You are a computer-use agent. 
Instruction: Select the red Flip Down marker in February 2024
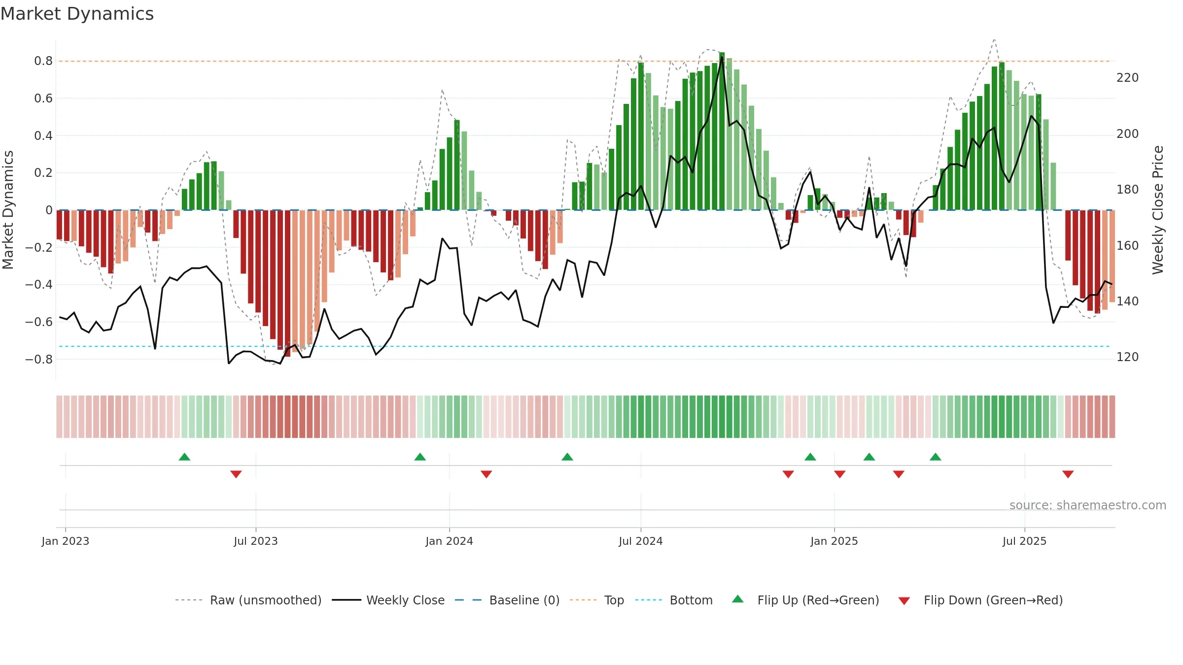click(x=487, y=474)
